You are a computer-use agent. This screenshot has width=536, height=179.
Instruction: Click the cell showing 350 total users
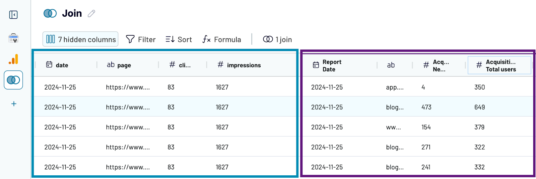480,87
